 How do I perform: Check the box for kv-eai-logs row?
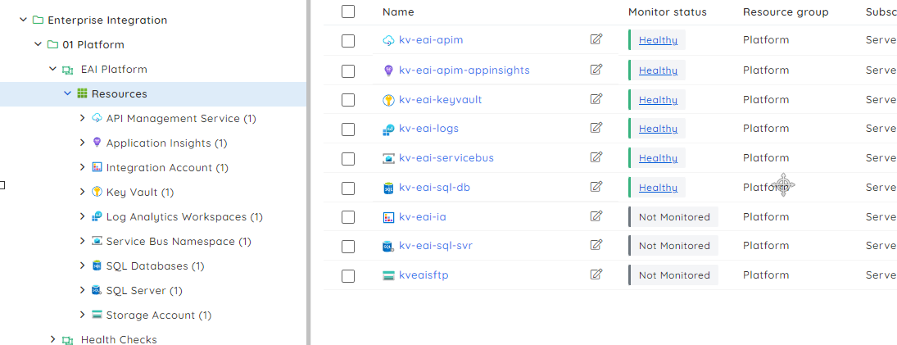pos(348,129)
